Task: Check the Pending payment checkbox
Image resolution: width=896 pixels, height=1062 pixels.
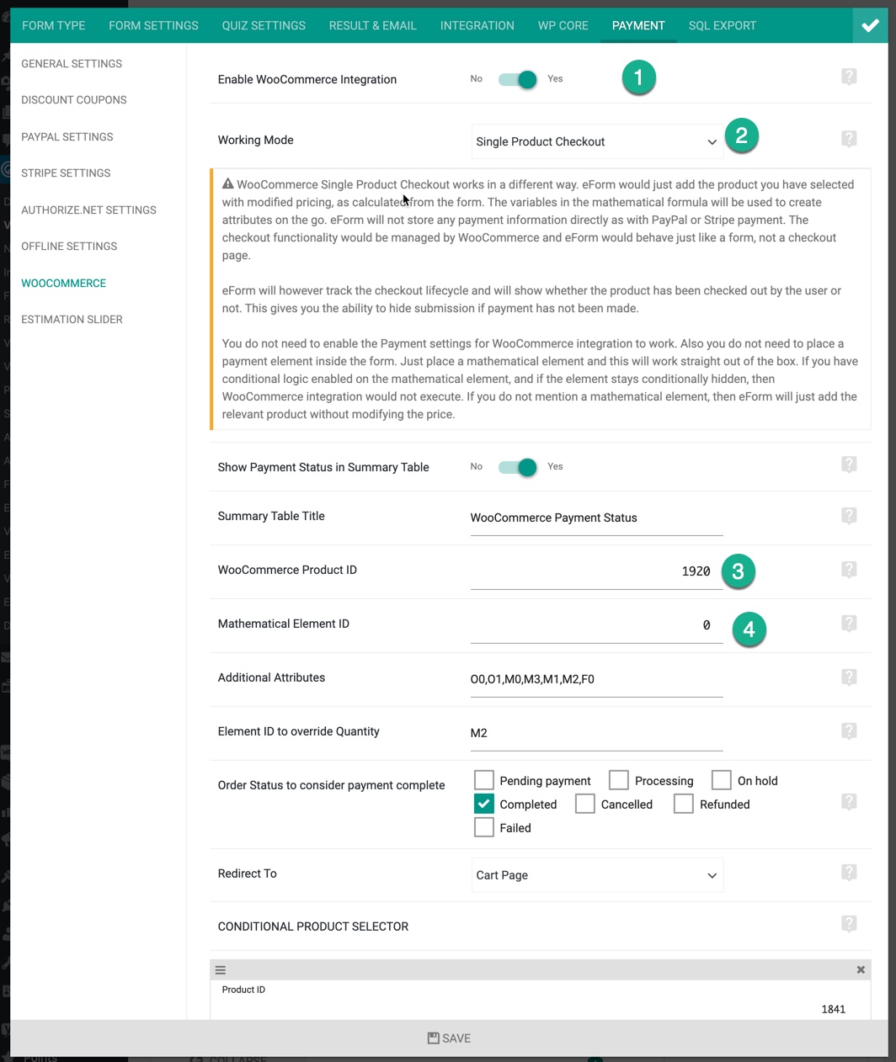Action: [483, 780]
